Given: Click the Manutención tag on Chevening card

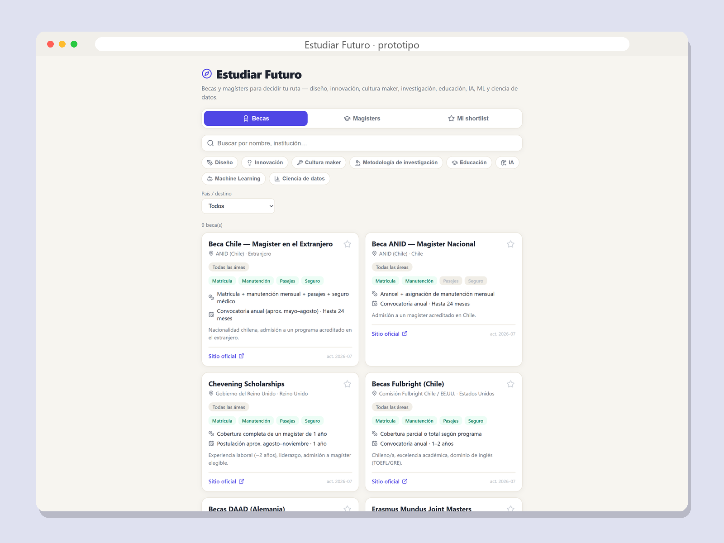Looking at the screenshot, I should coord(256,421).
